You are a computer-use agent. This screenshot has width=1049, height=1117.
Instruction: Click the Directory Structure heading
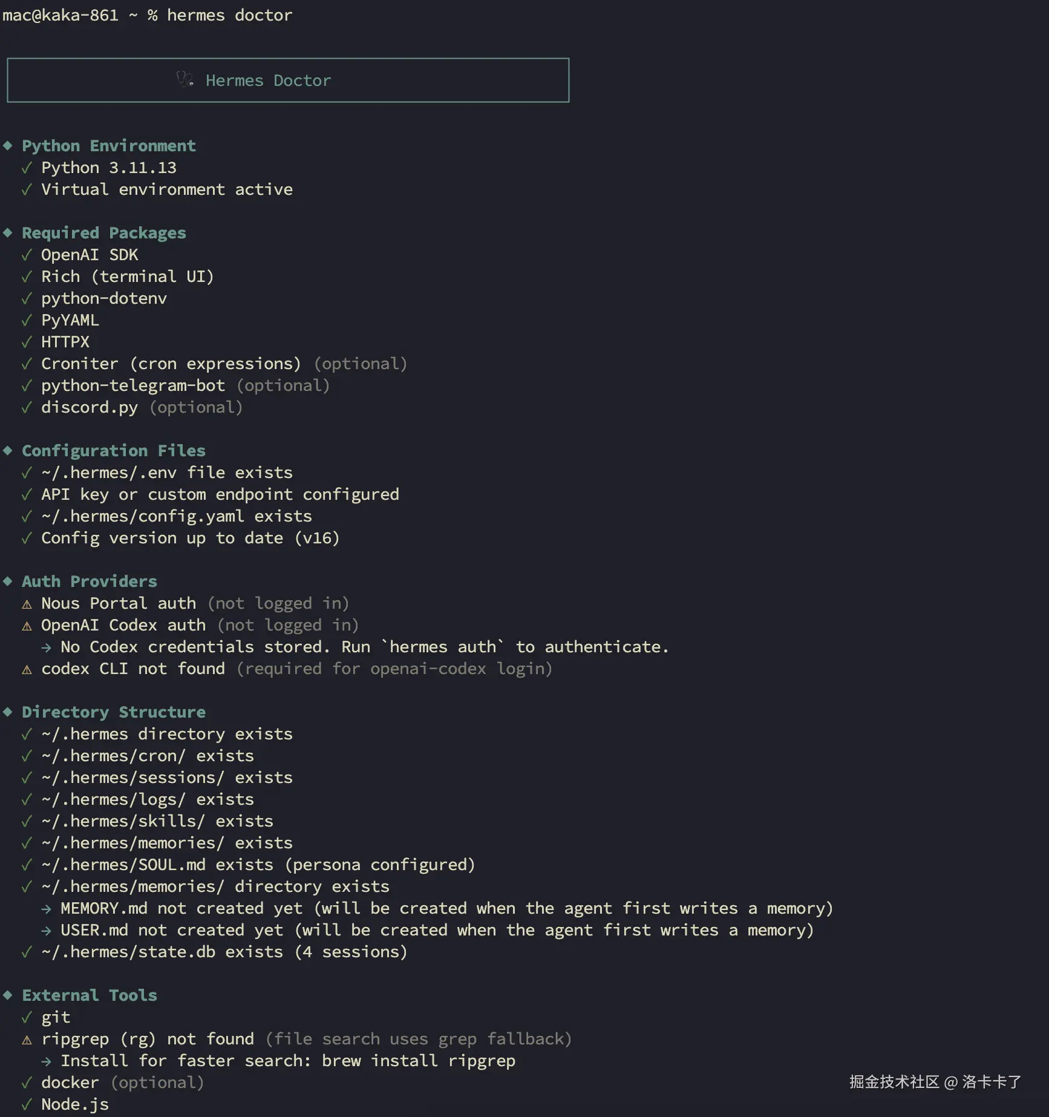tap(114, 712)
